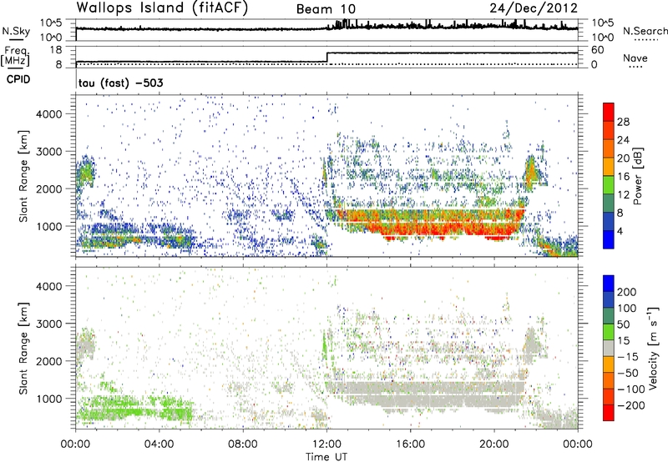Click the blue top of Velocity color bar
Screen dimensions: 668x462
tap(609, 284)
